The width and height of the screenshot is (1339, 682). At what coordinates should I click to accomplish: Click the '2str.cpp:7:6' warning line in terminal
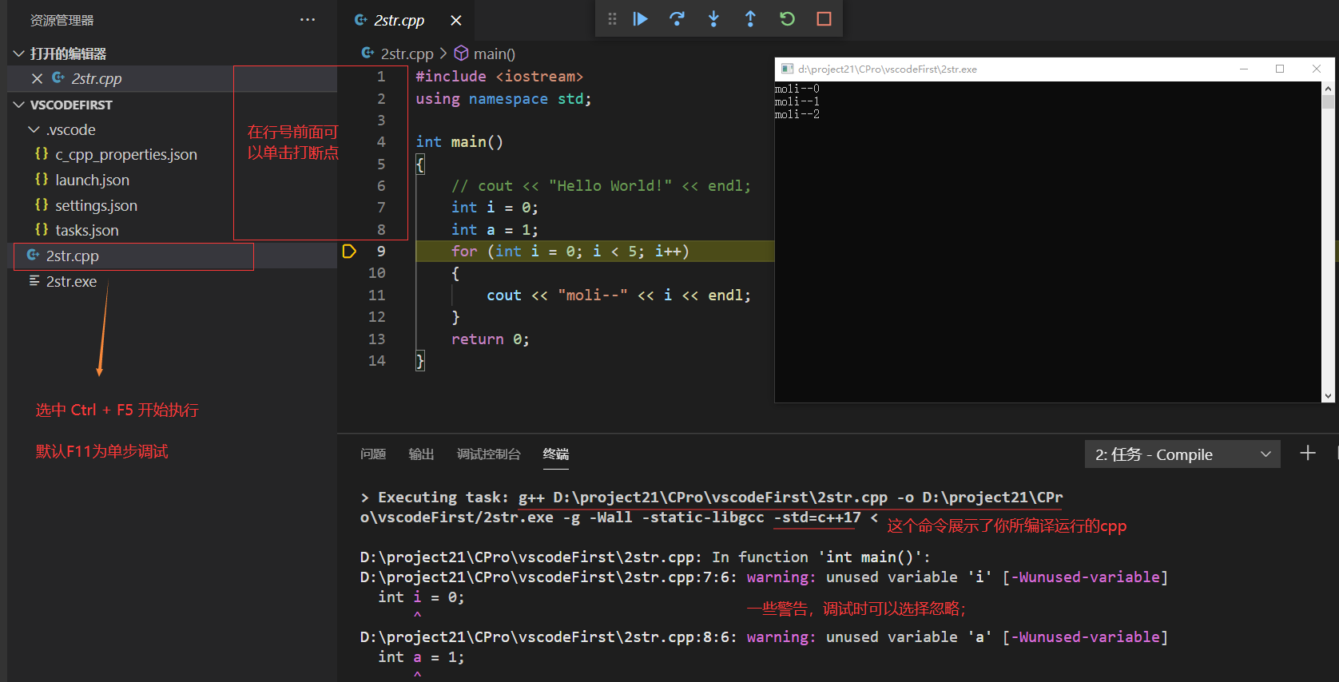tap(764, 577)
